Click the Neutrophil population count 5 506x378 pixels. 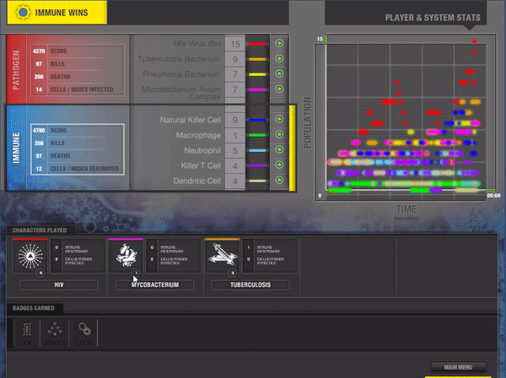point(235,150)
